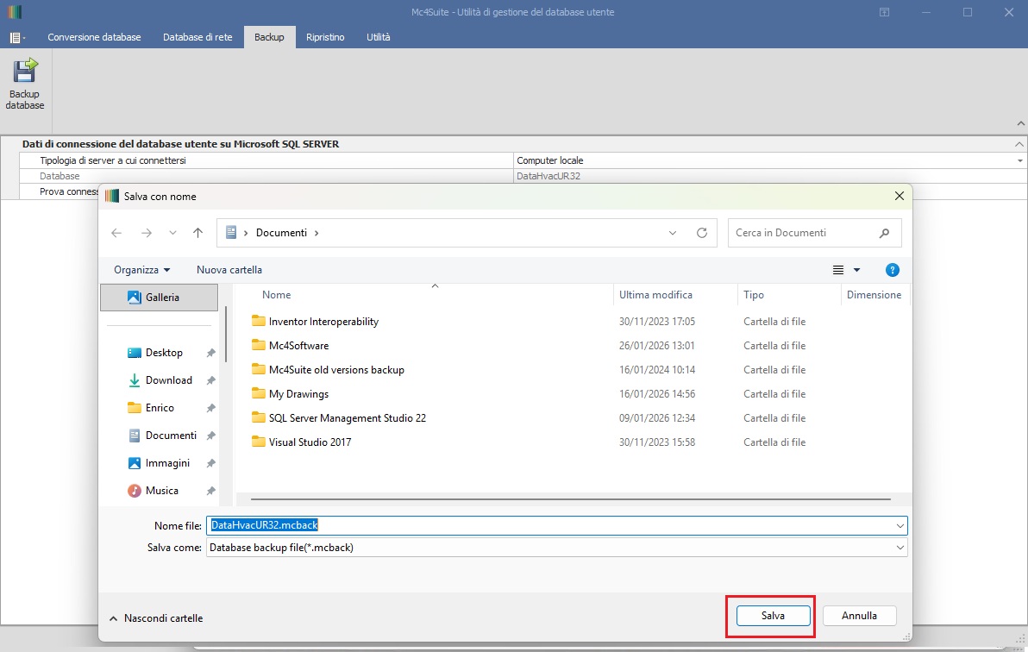The height and width of the screenshot is (652, 1028).
Task: Collapse folders with Nascondi cartelle
Action: click(x=155, y=618)
